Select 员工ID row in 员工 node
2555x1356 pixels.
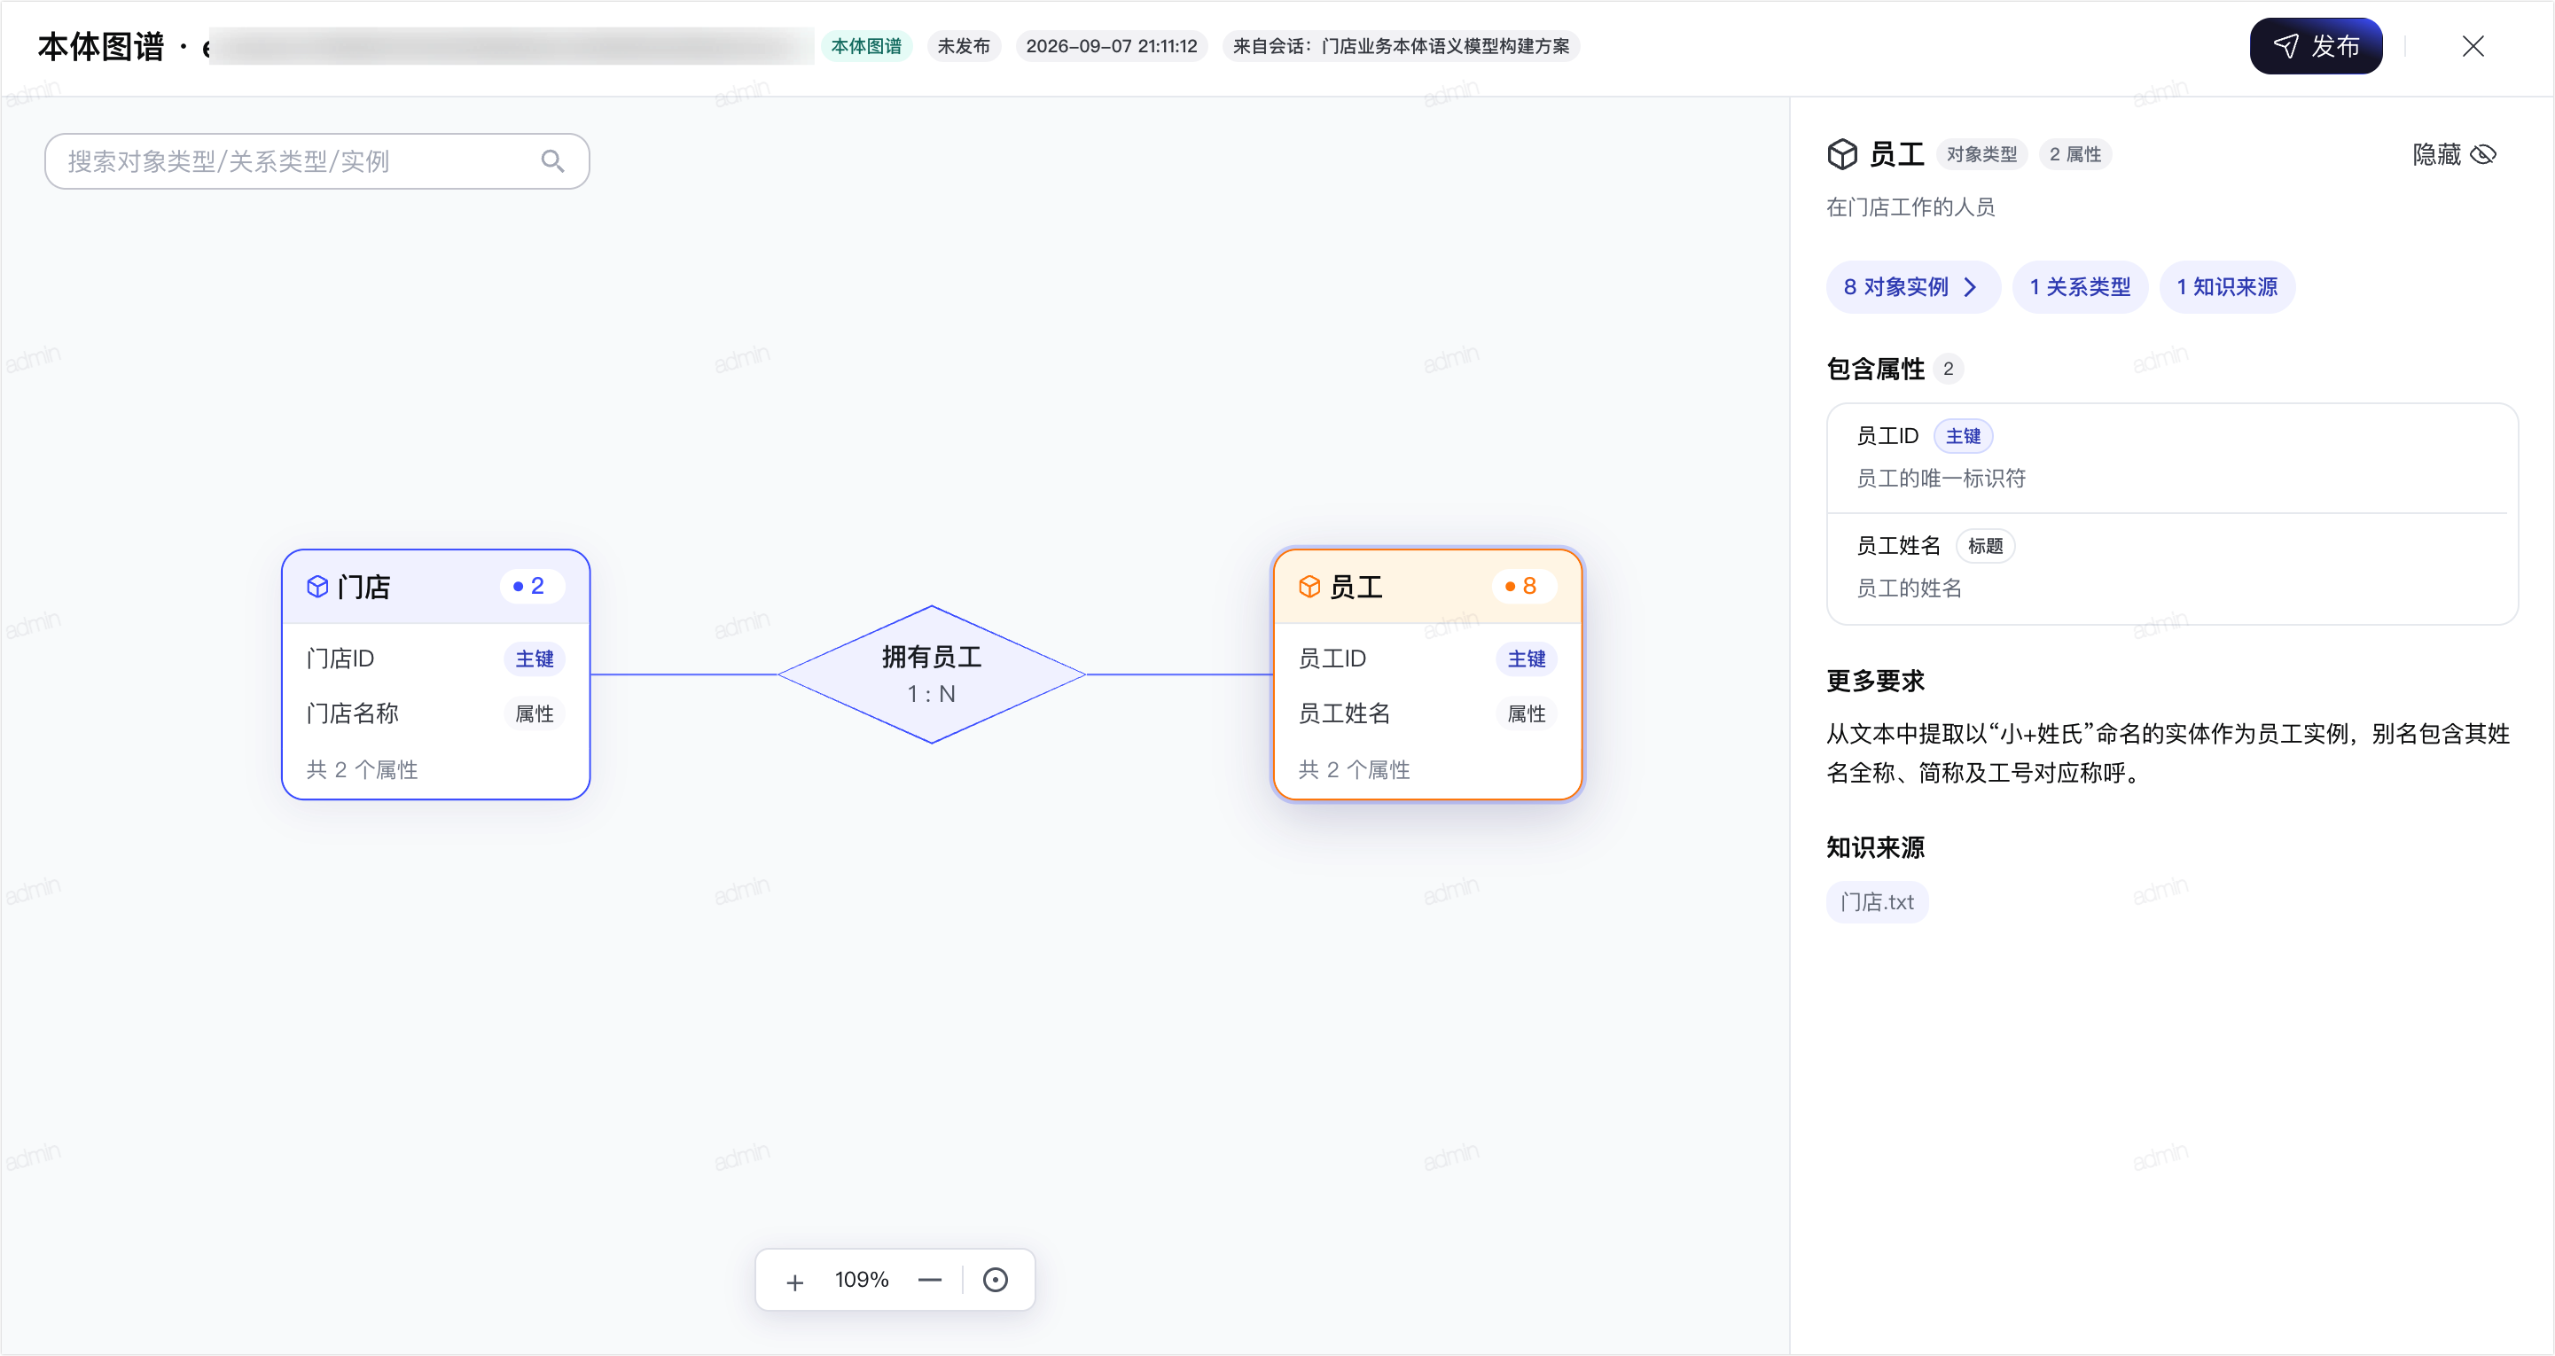tap(1427, 659)
